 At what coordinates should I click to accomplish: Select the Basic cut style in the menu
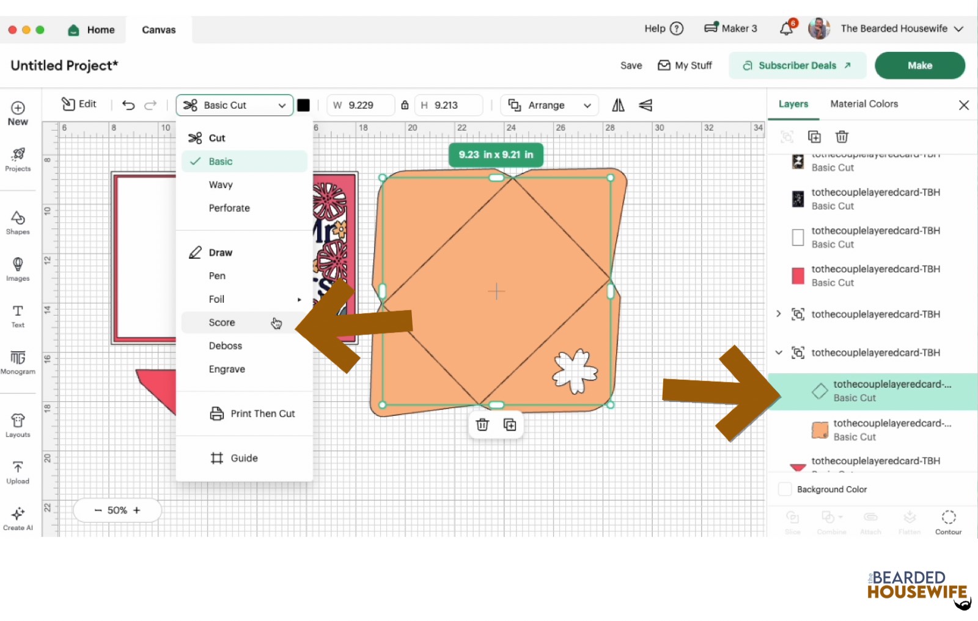tap(220, 161)
